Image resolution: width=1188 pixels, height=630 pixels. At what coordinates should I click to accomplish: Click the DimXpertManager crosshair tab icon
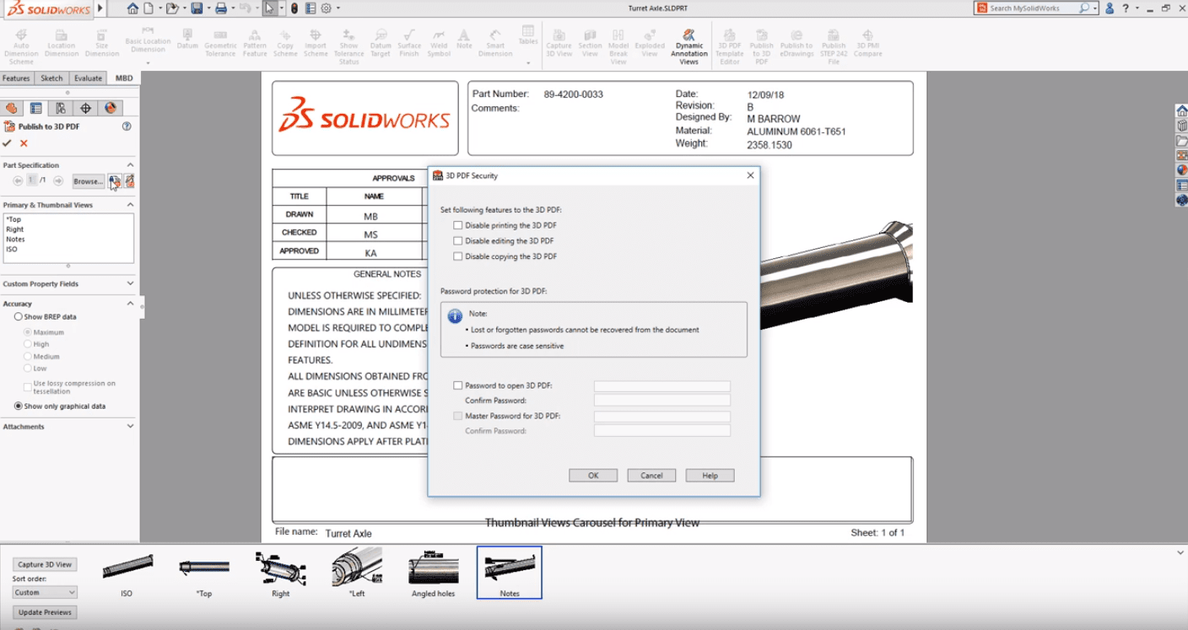pyautogui.click(x=85, y=108)
